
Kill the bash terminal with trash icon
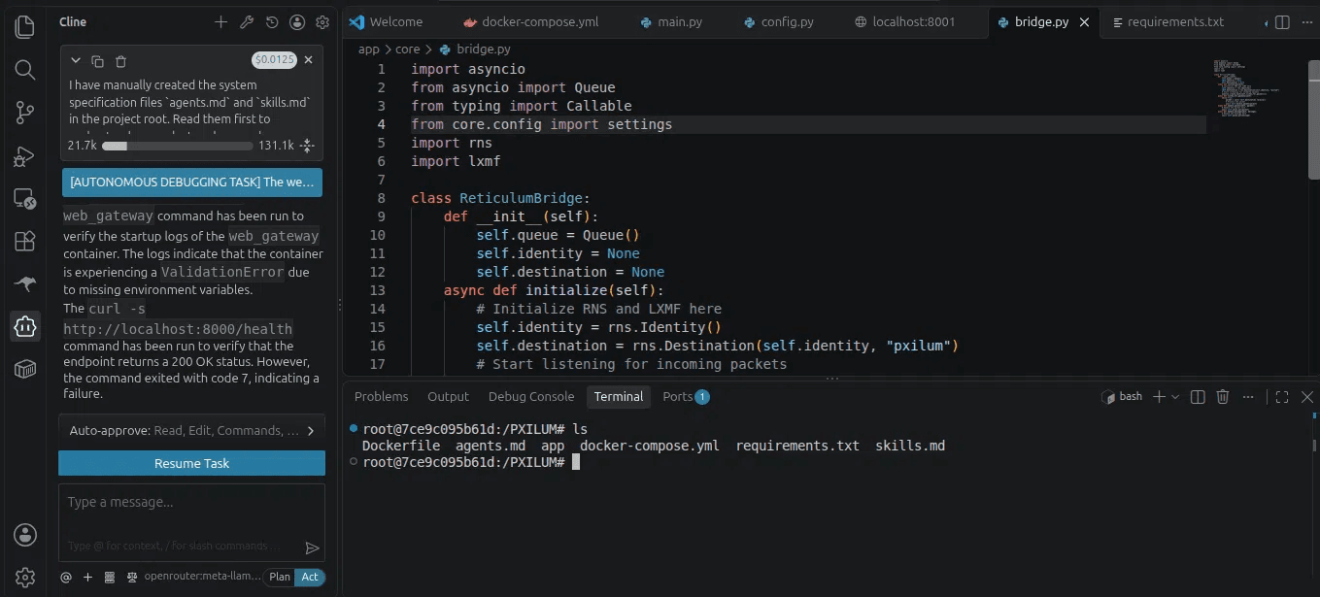point(1223,397)
